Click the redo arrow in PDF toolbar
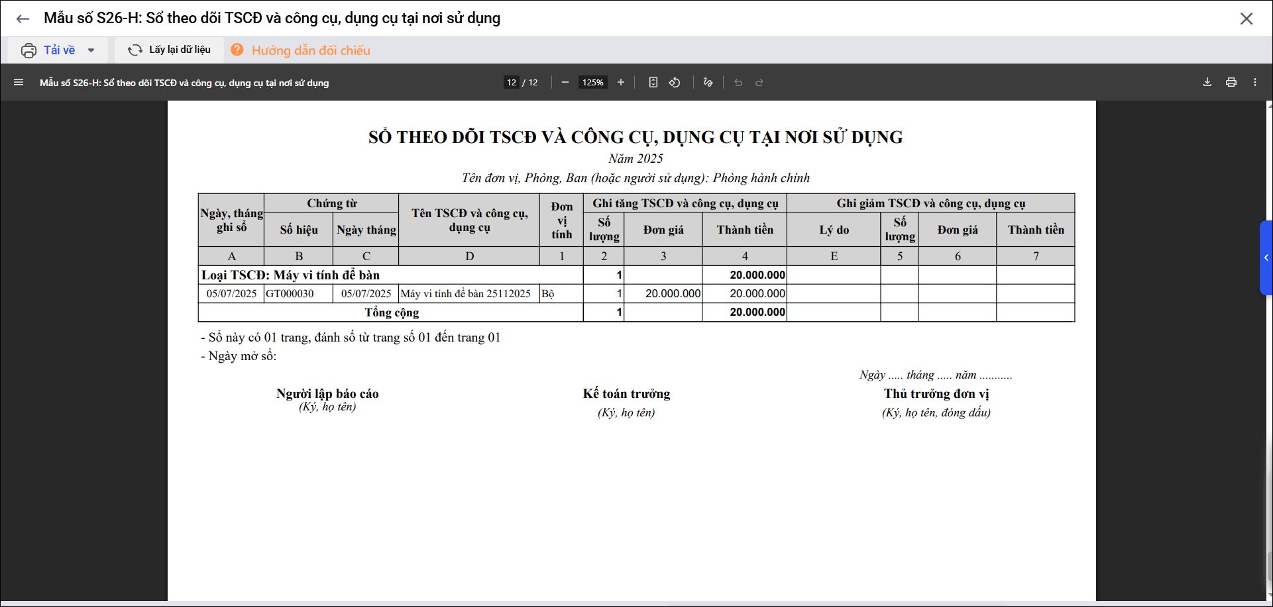Image resolution: width=1273 pixels, height=607 pixels. 759,83
